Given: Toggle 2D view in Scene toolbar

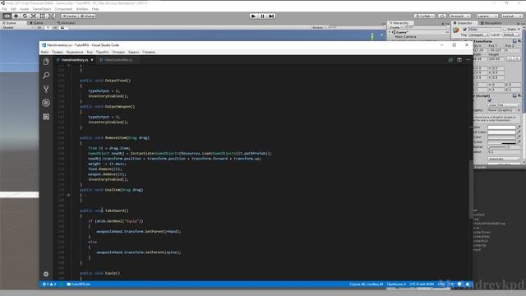Looking at the screenshot, I should (x=39, y=27).
